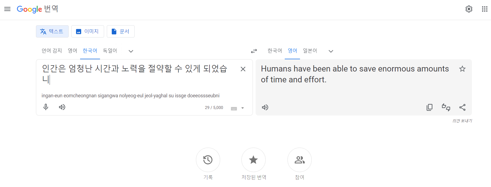The width and height of the screenshot is (491, 187).
Task: Choose 영어 as source language
Action: click(x=72, y=51)
